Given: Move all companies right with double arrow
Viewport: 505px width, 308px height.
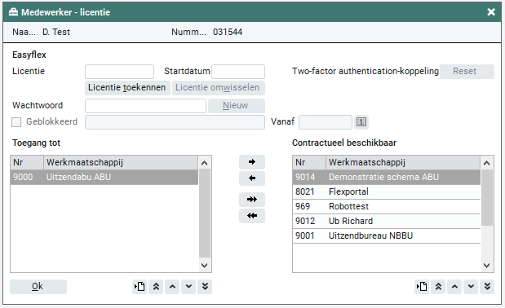Looking at the screenshot, I should tap(252, 200).
